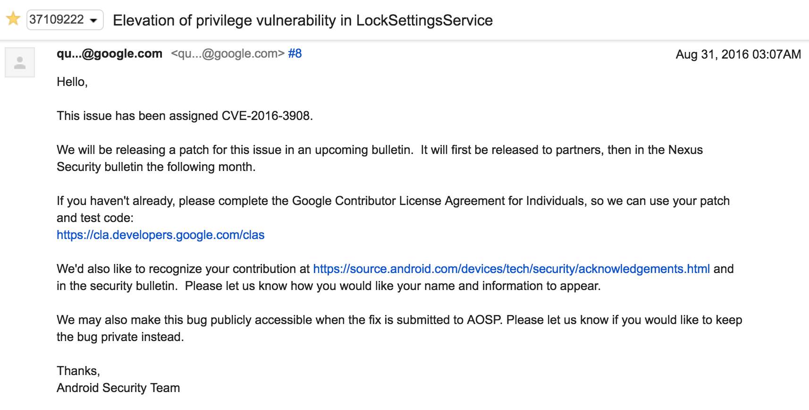Click the 'Android Security Team' signature
The width and height of the screenshot is (809, 410).
coord(118,388)
